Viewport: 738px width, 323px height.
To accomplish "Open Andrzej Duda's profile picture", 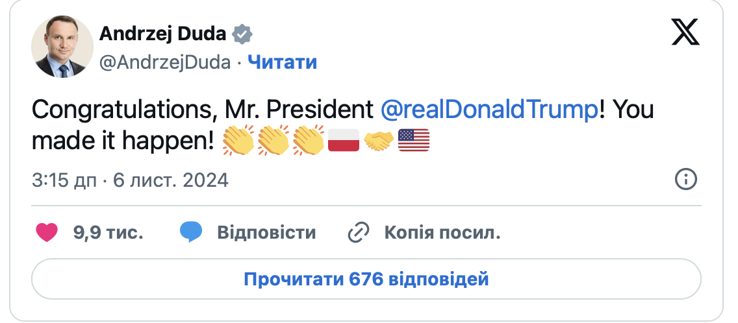I will pyautogui.click(x=62, y=47).
